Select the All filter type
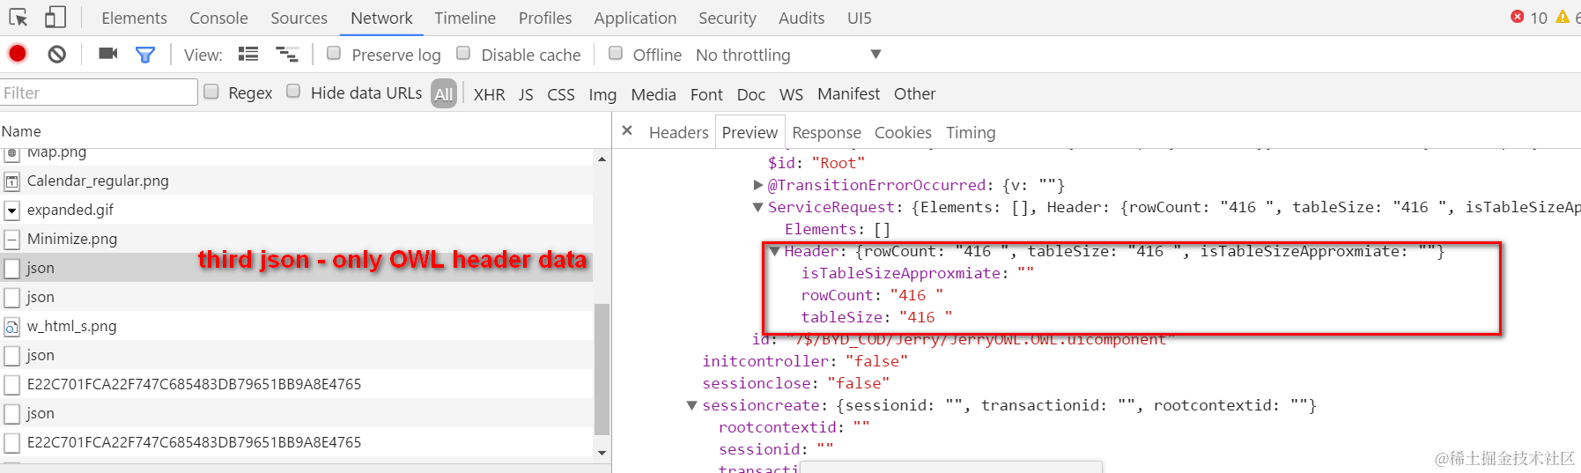The image size is (1581, 473). point(444,93)
